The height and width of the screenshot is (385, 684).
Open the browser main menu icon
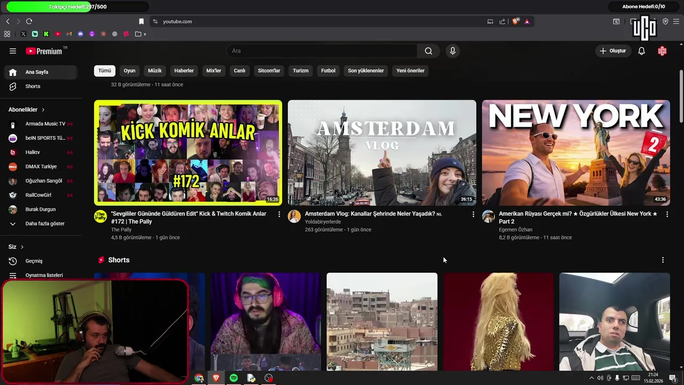(676, 21)
